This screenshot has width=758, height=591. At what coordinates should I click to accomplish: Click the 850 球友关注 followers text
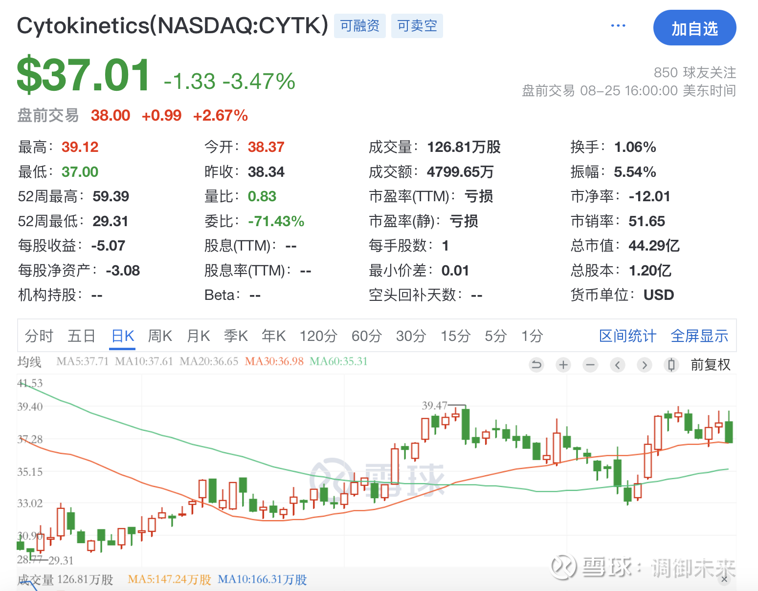point(695,73)
